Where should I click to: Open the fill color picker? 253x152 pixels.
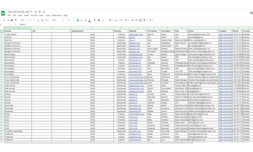(95, 20)
